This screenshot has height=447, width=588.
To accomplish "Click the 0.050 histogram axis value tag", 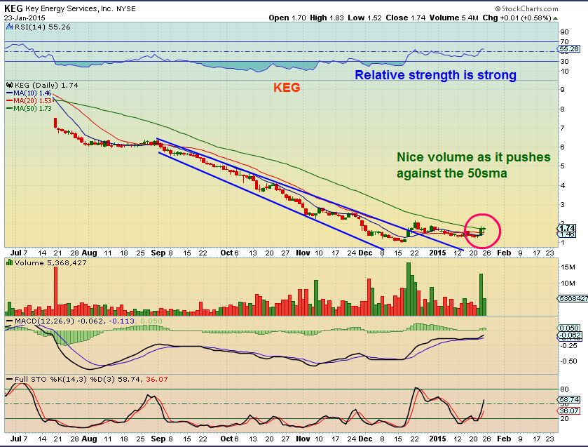I will (x=569, y=328).
